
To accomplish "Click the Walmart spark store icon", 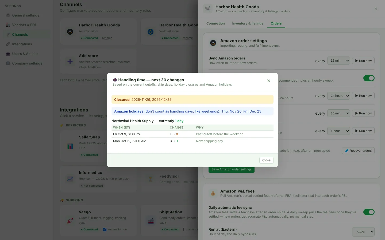I will [x=151, y=32].
